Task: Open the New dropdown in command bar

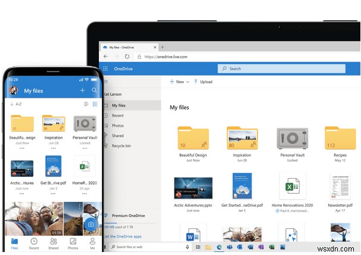Action: (x=179, y=82)
